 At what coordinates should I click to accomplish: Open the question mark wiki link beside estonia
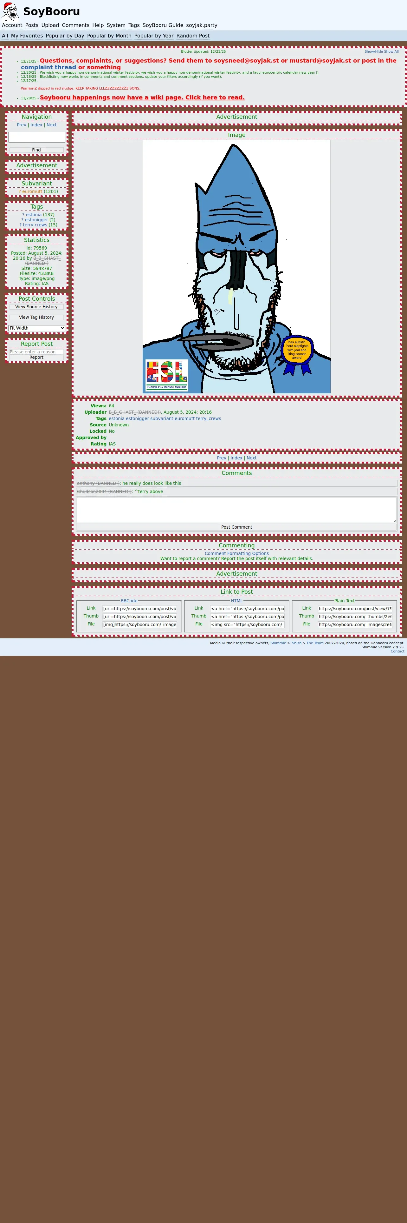[23, 215]
